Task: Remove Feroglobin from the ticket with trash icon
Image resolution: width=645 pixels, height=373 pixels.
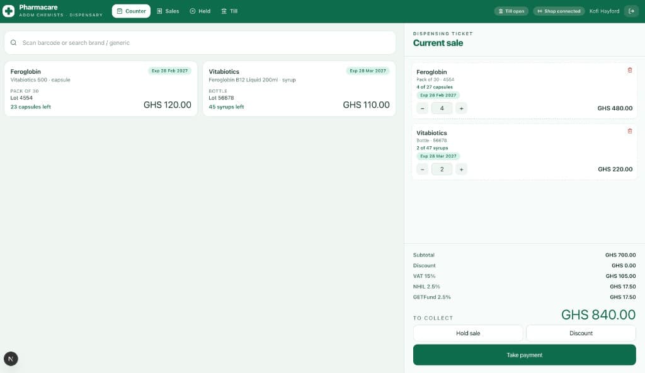Action: pos(630,71)
